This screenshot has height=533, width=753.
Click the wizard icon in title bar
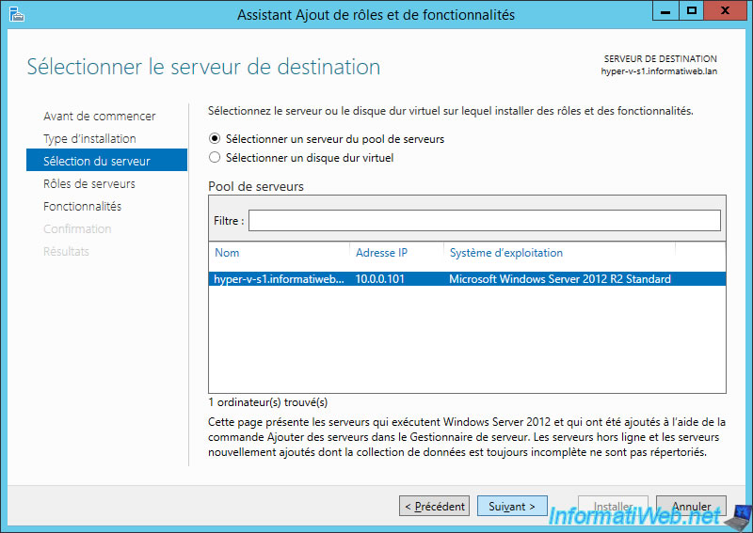pyautogui.click(x=16, y=14)
